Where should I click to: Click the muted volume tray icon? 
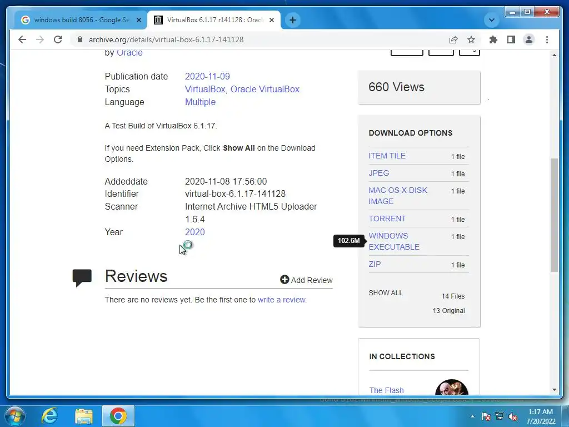(513, 416)
